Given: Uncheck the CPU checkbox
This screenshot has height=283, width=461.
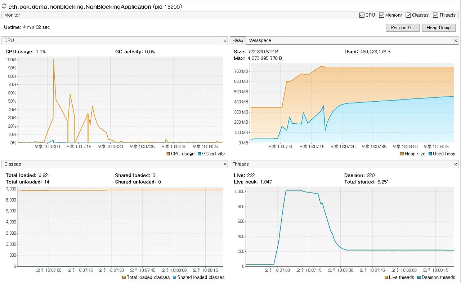Looking at the screenshot, I should click(362, 15).
